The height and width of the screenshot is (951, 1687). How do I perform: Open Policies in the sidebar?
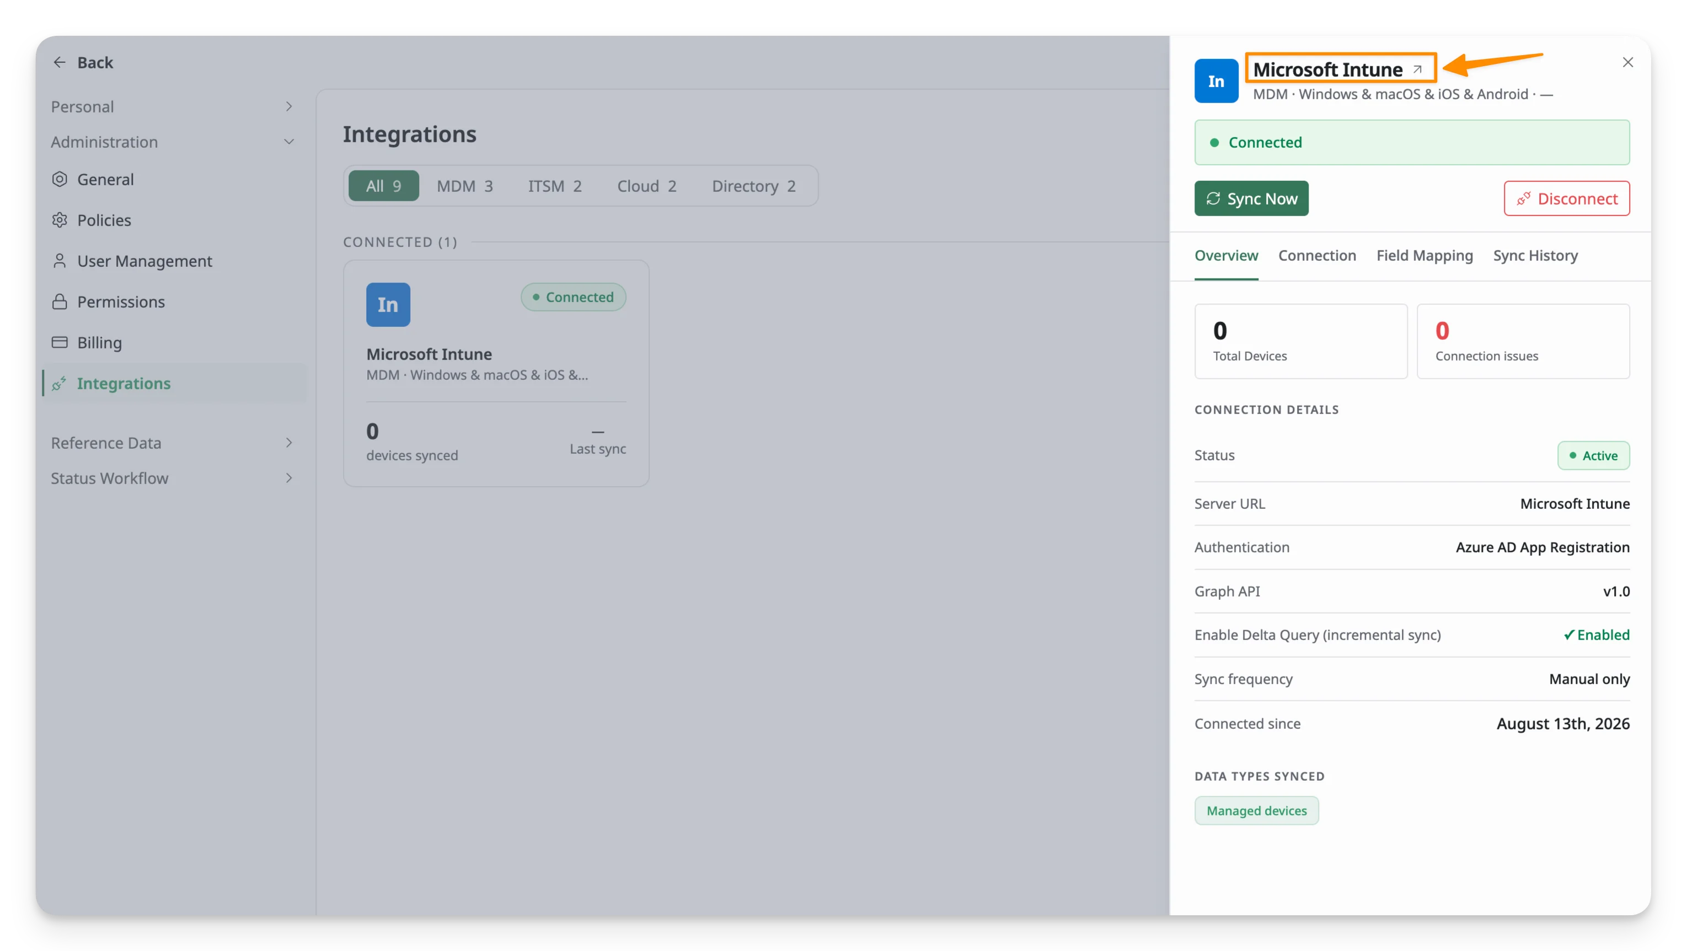174,220
